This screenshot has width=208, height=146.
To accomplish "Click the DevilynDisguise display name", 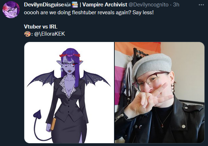I will (44, 5).
